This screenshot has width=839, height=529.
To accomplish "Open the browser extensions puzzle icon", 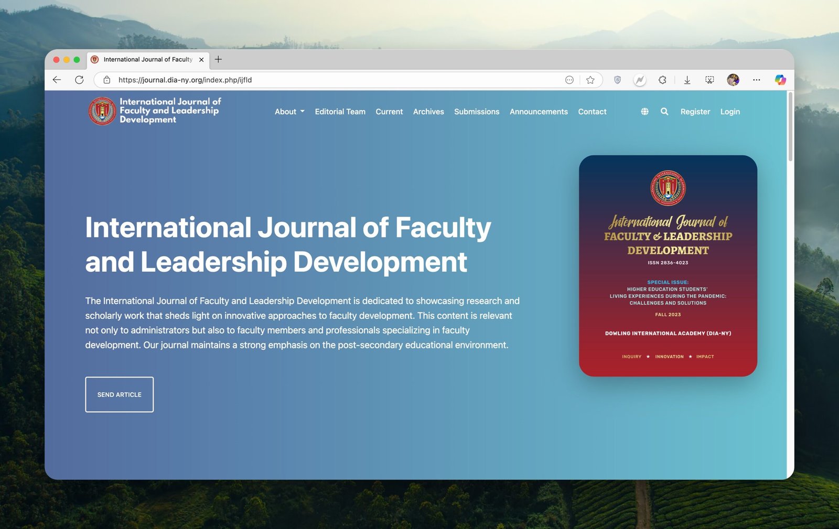I will (662, 80).
